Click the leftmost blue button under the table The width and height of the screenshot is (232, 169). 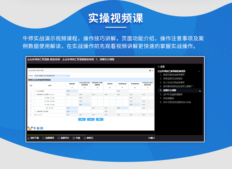tap(82, 119)
